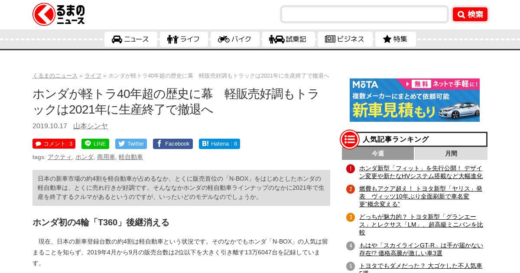The image size is (520, 273).
Task: Click the subheading ホンダ初の4輪「T360」後継消える
Action: click(x=101, y=222)
